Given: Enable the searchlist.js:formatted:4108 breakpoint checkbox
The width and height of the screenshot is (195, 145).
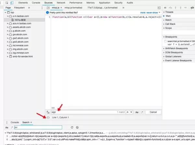Looking at the screenshot, I should click(x=165, y=41).
